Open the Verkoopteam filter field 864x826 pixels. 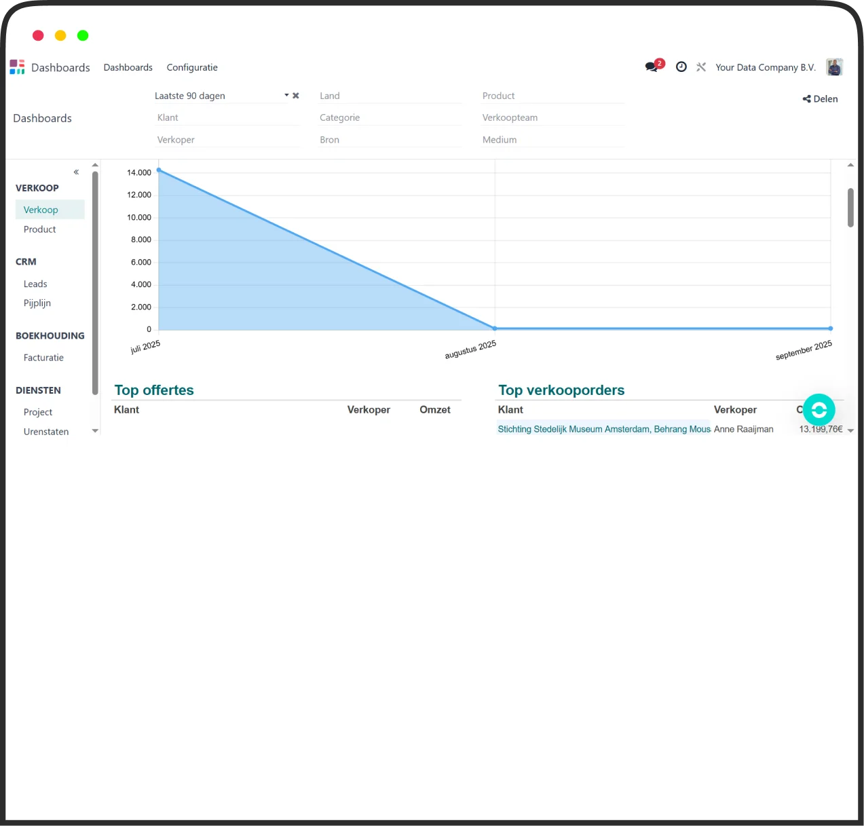[552, 117]
